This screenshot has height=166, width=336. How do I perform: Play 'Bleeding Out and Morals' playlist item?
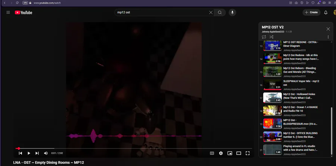[296, 72]
